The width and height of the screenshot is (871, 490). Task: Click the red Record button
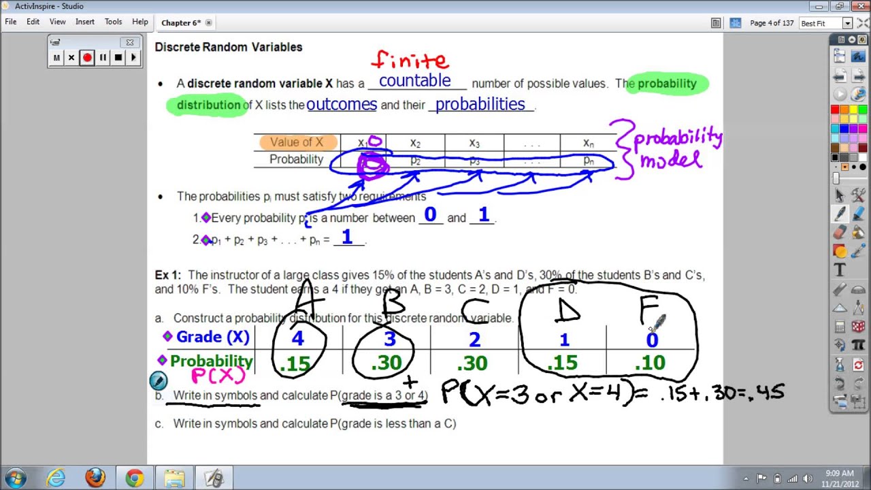87,58
